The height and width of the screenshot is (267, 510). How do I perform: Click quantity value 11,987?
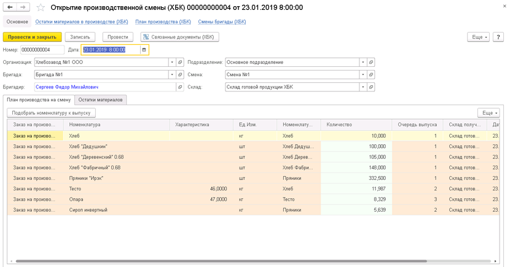[x=379, y=188]
